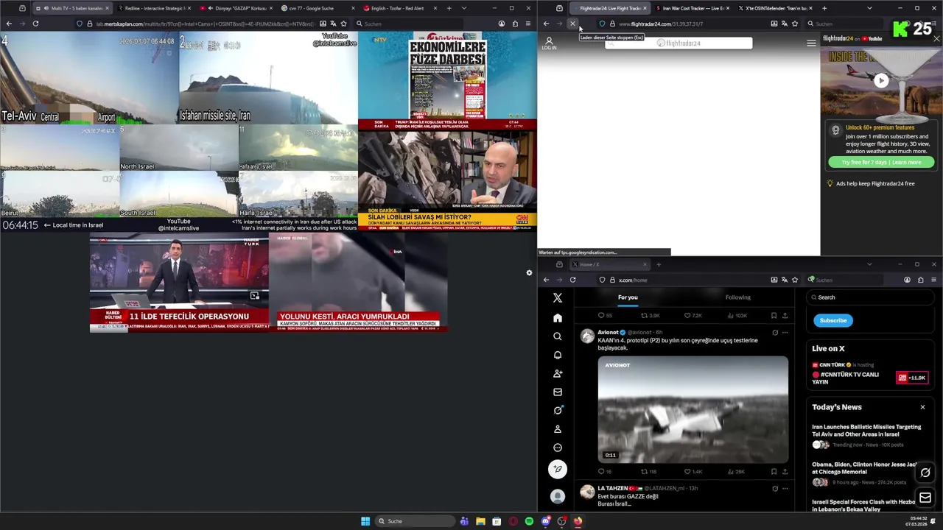Open the X Follow people sidebar icon
The width and height of the screenshot is (943, 530).
558,373
